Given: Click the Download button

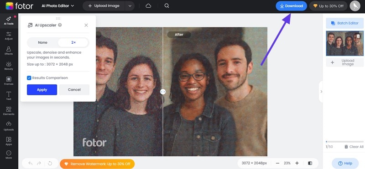Looking at the screenshot, I should click(292, 6).
